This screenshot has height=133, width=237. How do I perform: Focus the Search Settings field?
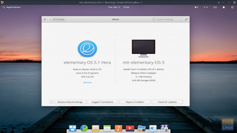[x=167, y=19]
